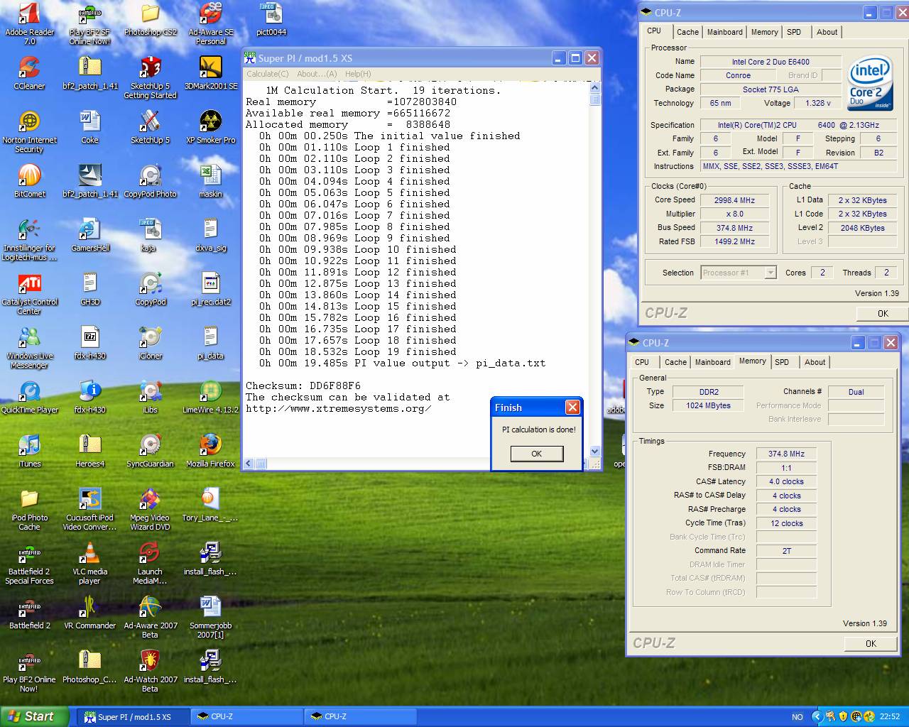Click Super PI vertical scrollbar up arrow
The height and width of the screenshot is (727, 909).
pos(595,87)
